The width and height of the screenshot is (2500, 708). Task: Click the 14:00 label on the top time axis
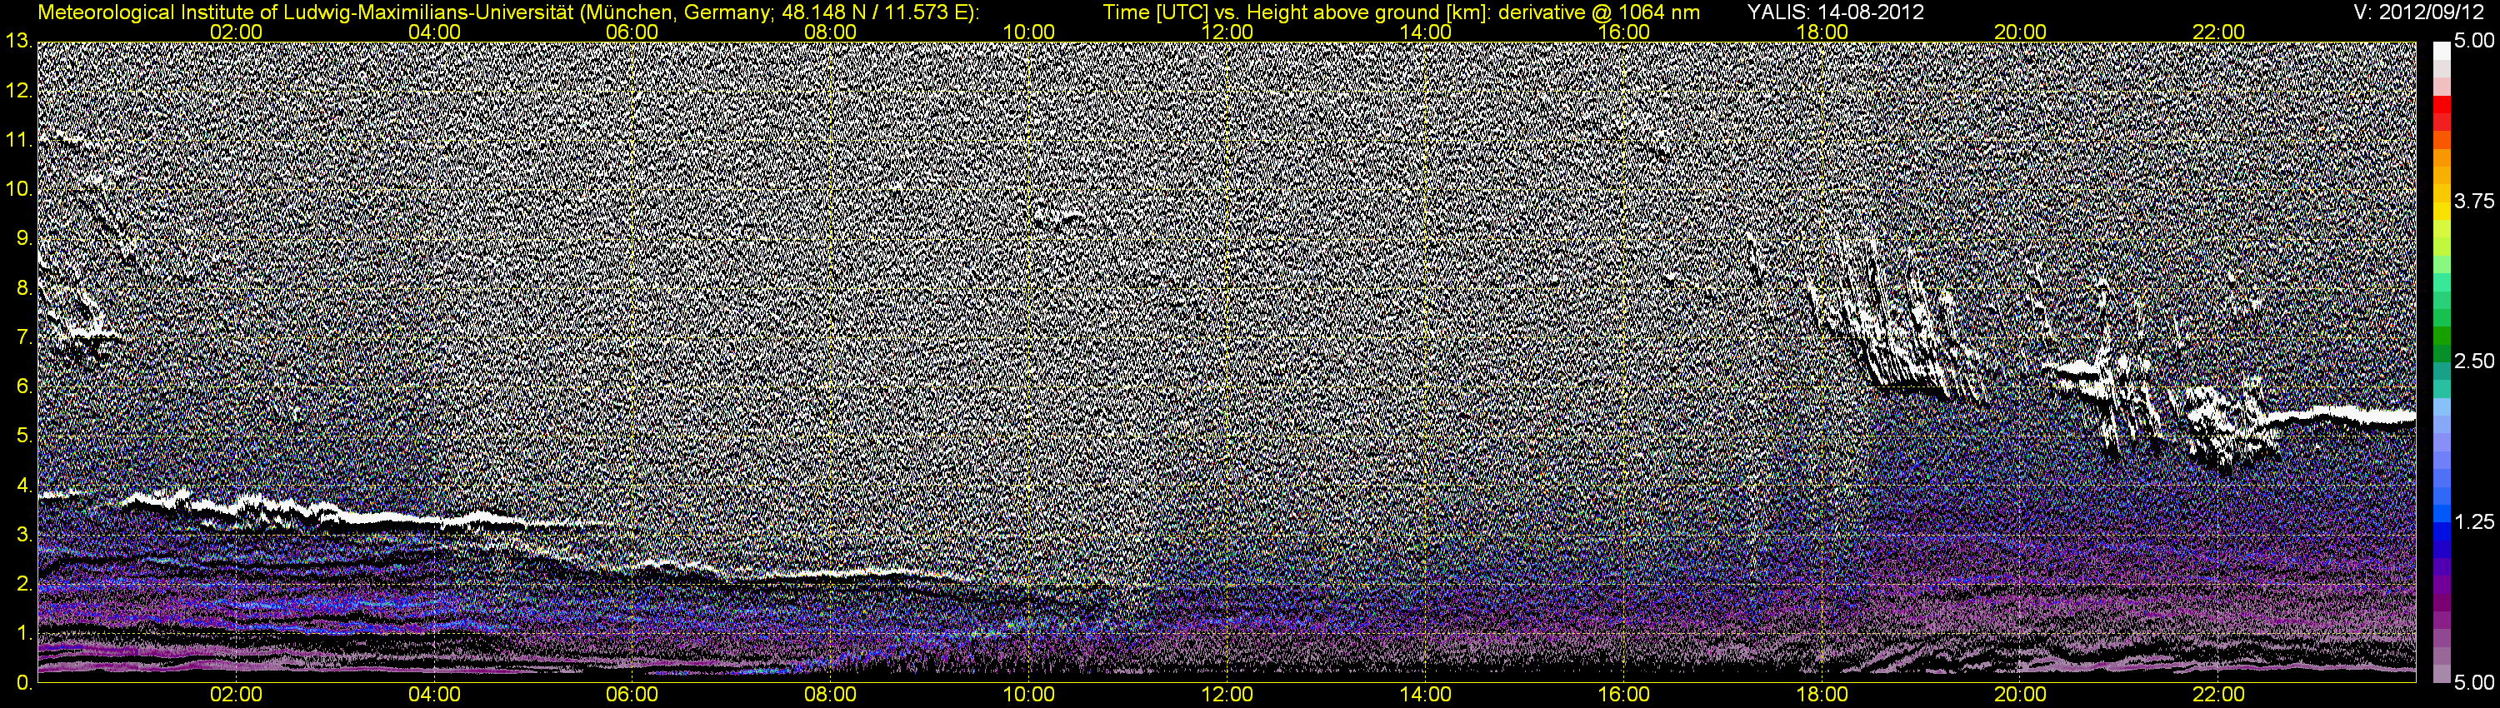coord(1426,32)
